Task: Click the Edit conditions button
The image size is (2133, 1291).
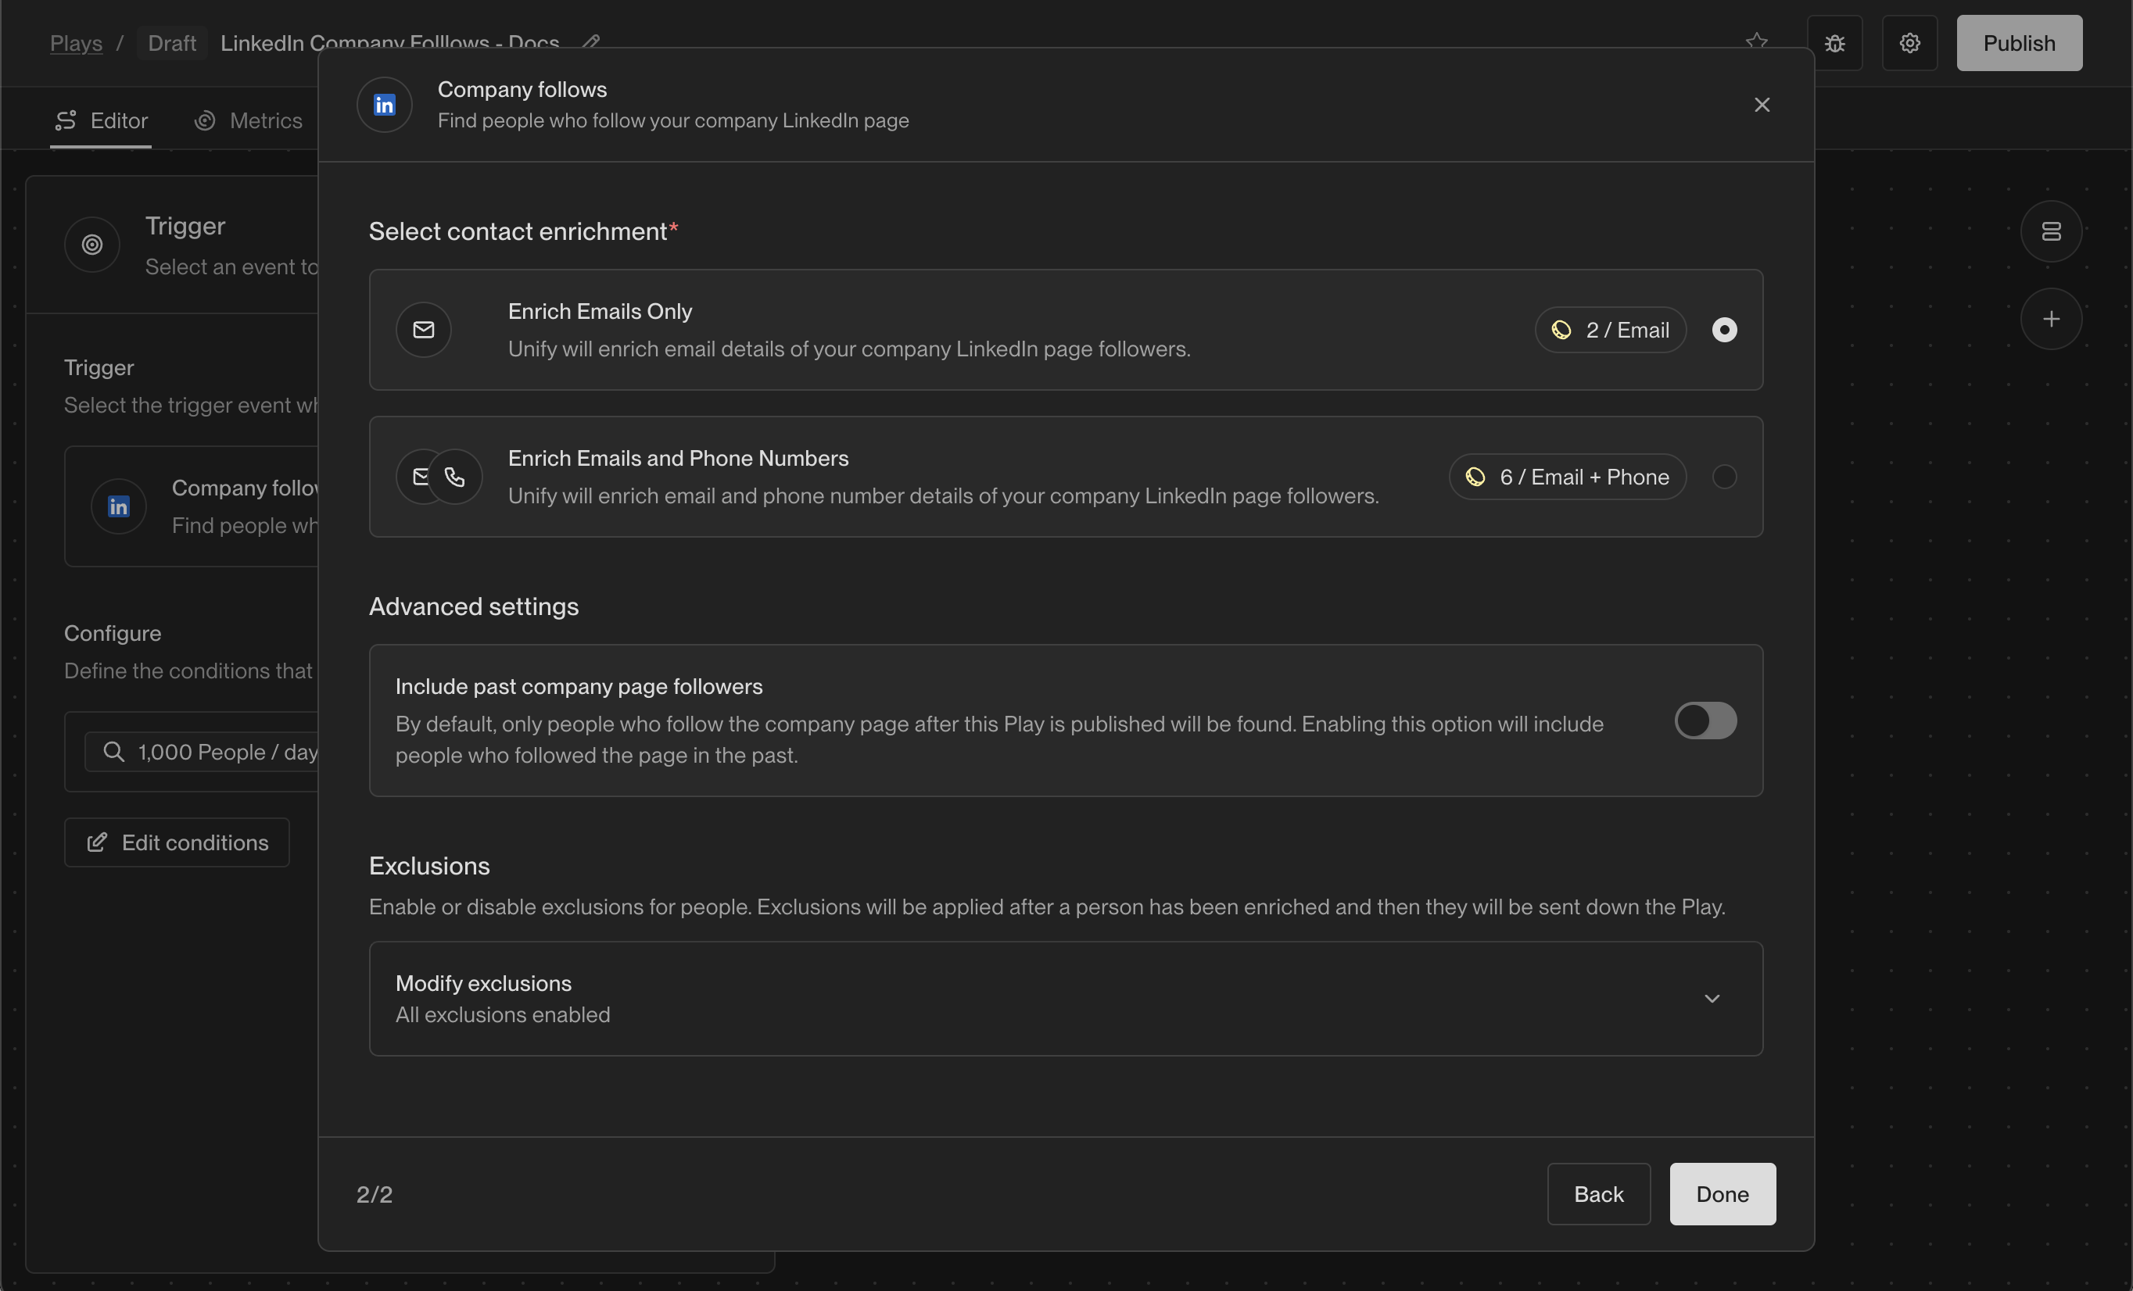Action: click(177, 842)
